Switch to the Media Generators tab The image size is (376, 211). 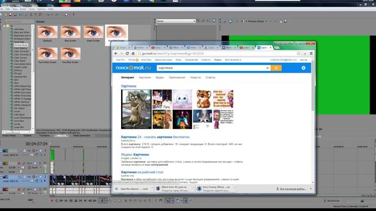point(82,135)
